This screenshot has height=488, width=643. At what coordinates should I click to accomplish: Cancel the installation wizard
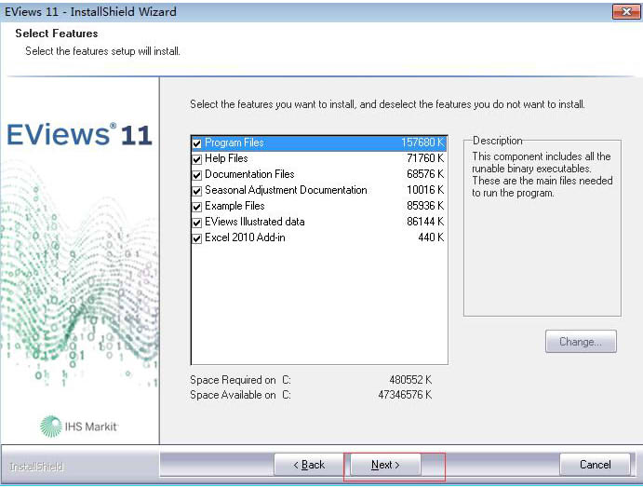(x=595, y=465)
